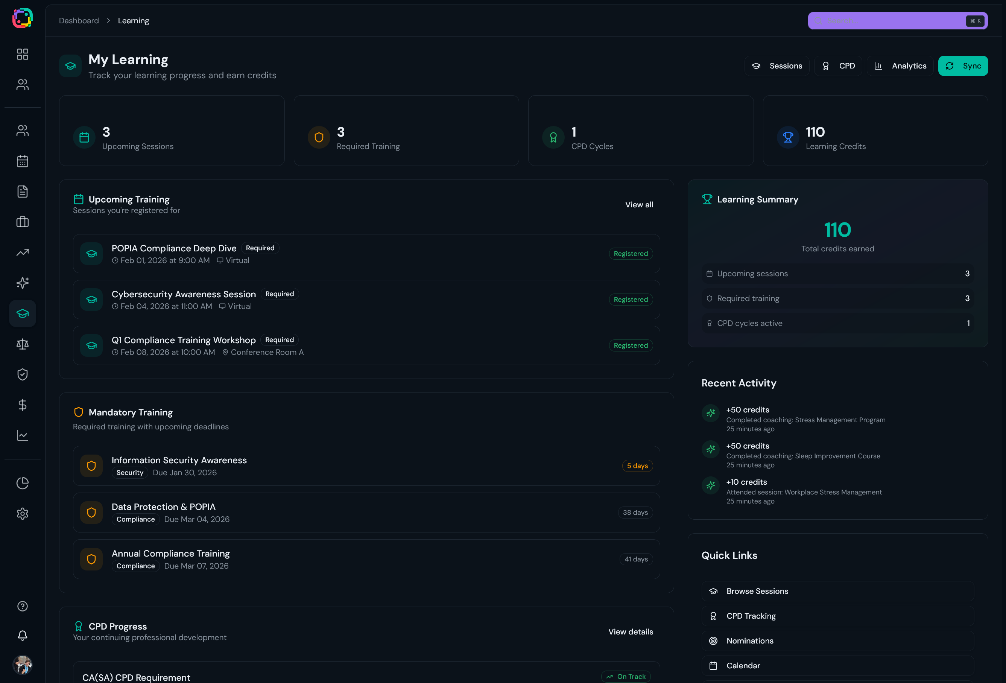Open the dashboard grid icon in sidebar

click(x=23, y=54)
